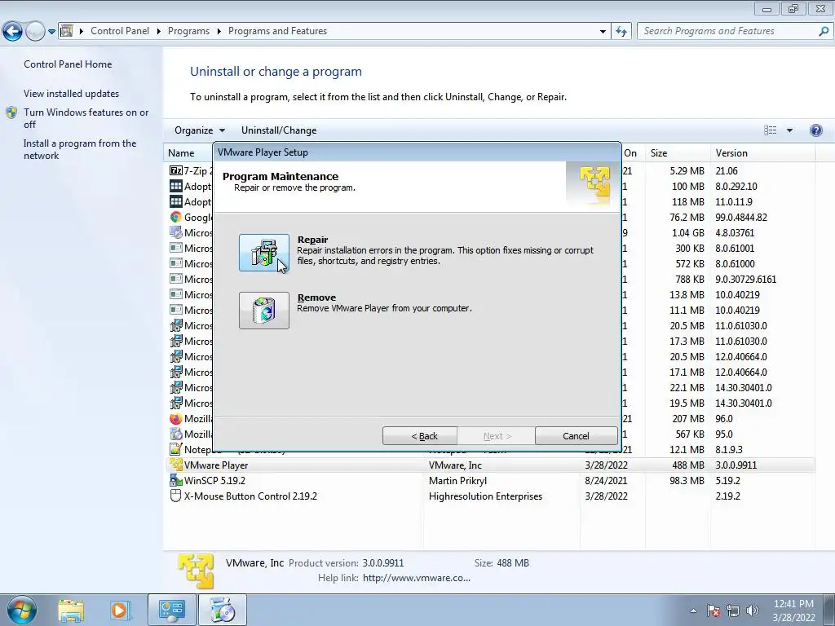
Task: Select X-Mouse Button Control 2.19.2 row
Action: [x=490, y=496]
